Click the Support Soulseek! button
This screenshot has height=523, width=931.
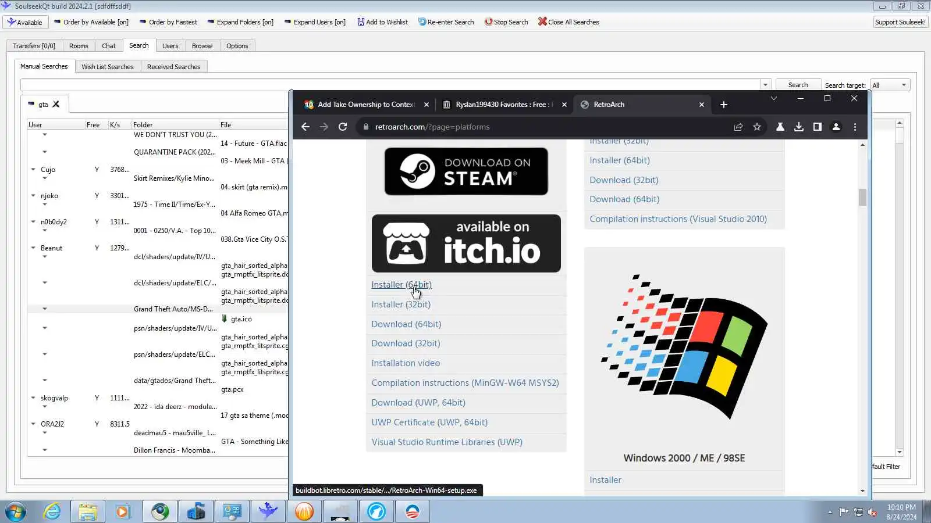click(x=900, y=22)
